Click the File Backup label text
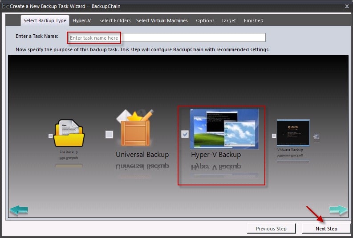Image resolution: width=353 pixels, height=238 pixels. [x=69, y=152]
